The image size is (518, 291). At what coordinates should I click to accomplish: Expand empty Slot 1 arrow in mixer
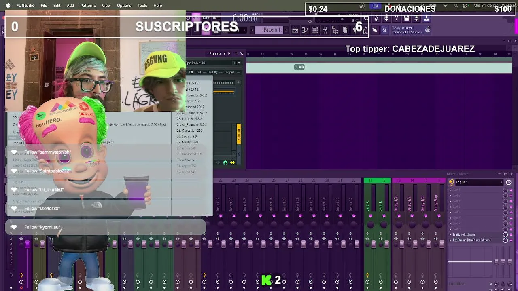(x=450, y=190)
